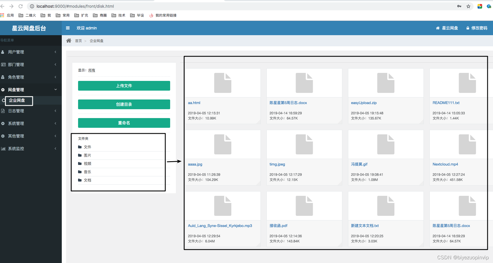Click the file icon of 新建文本文档.txt
Image resolution: width=493 pixels, height=263 pixels.
(x=386, y=206)
